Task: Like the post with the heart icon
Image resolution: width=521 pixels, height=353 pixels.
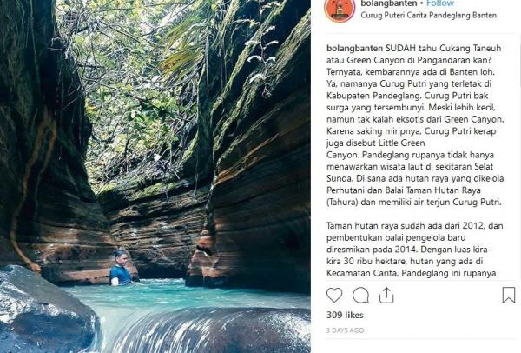Action: [334, 296]
